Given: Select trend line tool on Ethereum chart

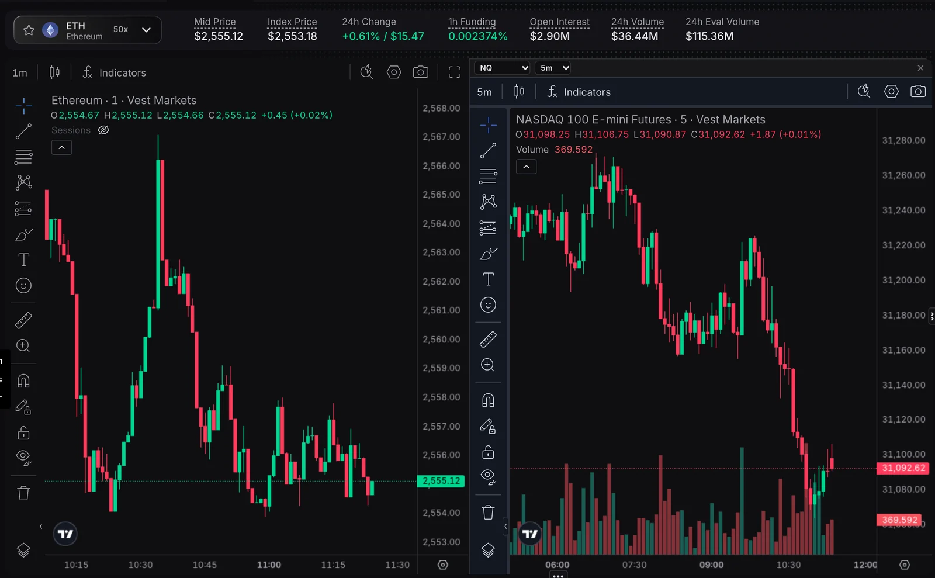Looking at the screenshot, I should [23, 131].
